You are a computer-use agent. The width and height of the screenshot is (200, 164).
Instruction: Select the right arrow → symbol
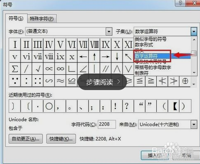coord(106,57)
